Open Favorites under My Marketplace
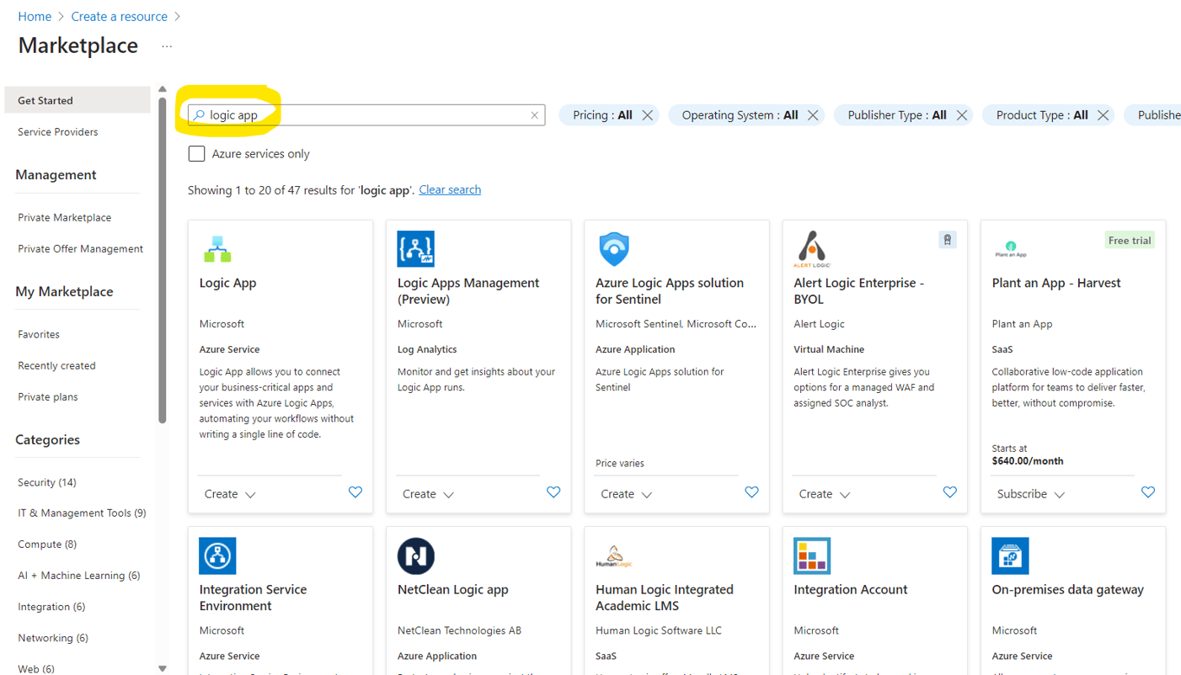 tap(39, 334)
